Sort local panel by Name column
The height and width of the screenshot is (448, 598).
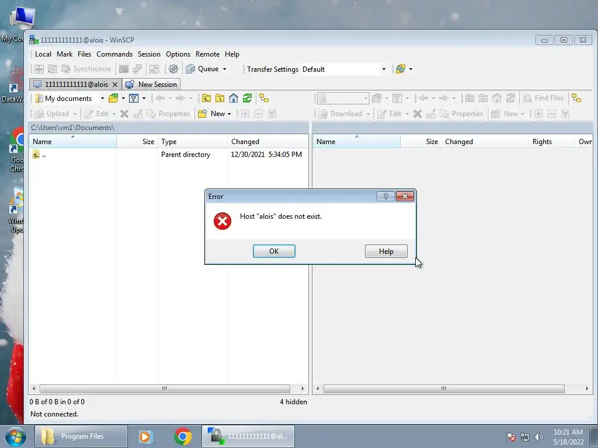[73, 141]
